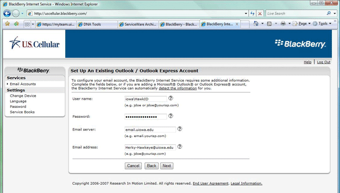This screenshot has height=193, width=340.
Task: Switch to the DNA Tools tab
Action: (97, 24)
